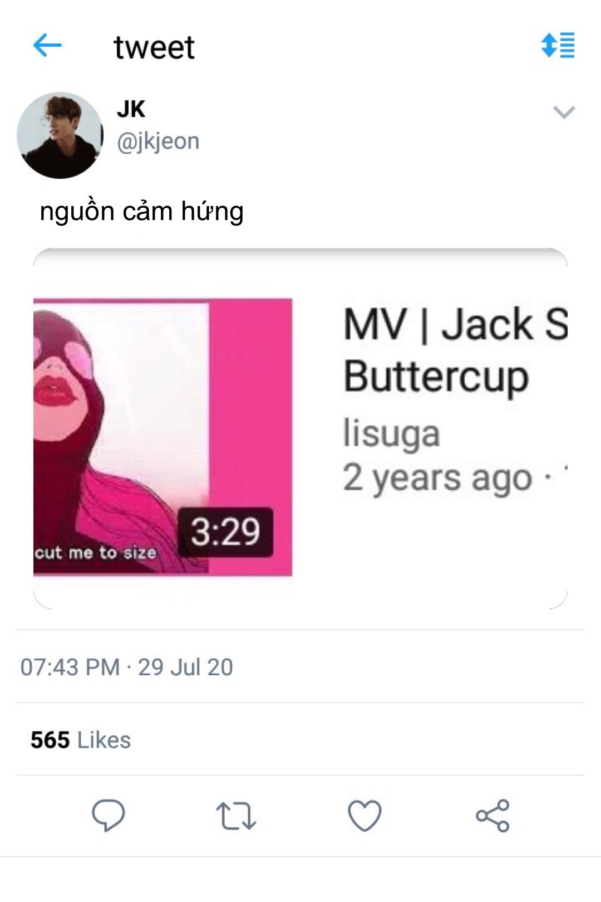601x902 pixels.
Task: Select the 'nguồn cảm hứng' tweet text
Action: pyautogui.click(x=141, y=212)
